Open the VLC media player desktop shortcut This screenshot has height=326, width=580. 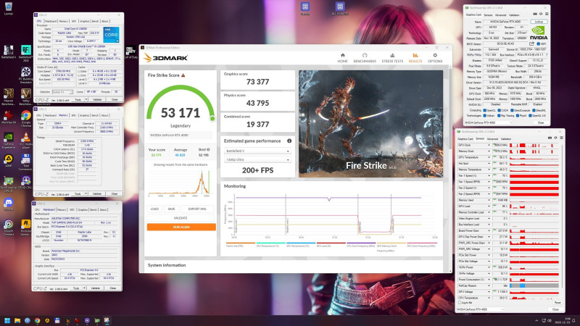[25, 141]
